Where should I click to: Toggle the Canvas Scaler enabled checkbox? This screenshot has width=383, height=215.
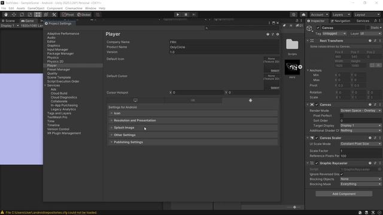tap(317, 138)
